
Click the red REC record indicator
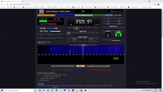coord(43,42)
